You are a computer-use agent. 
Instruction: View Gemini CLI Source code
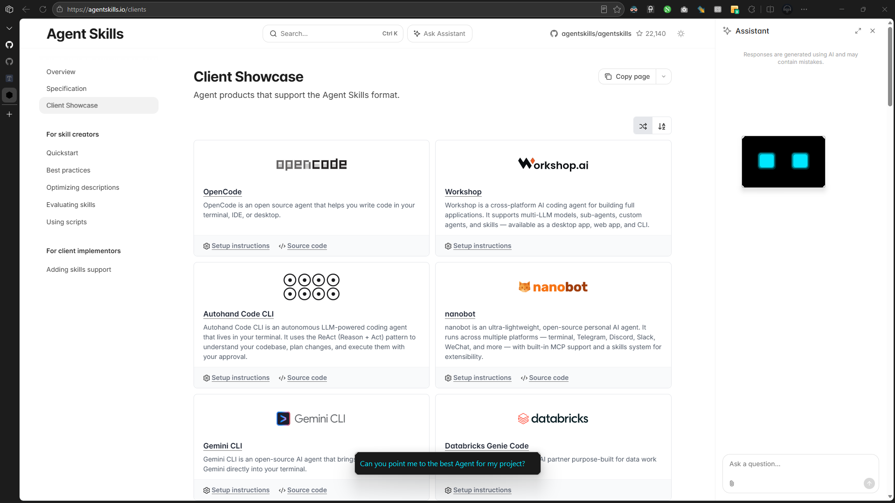pyautogui.click(x=307, y=490)
